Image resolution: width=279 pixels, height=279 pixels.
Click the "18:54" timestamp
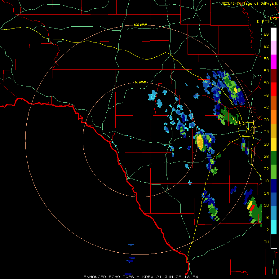coord(191,277)
